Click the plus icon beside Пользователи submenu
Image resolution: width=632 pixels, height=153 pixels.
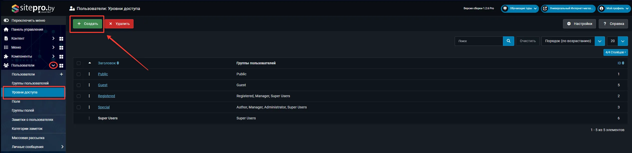pyautogui.click(x=61, y=74)
